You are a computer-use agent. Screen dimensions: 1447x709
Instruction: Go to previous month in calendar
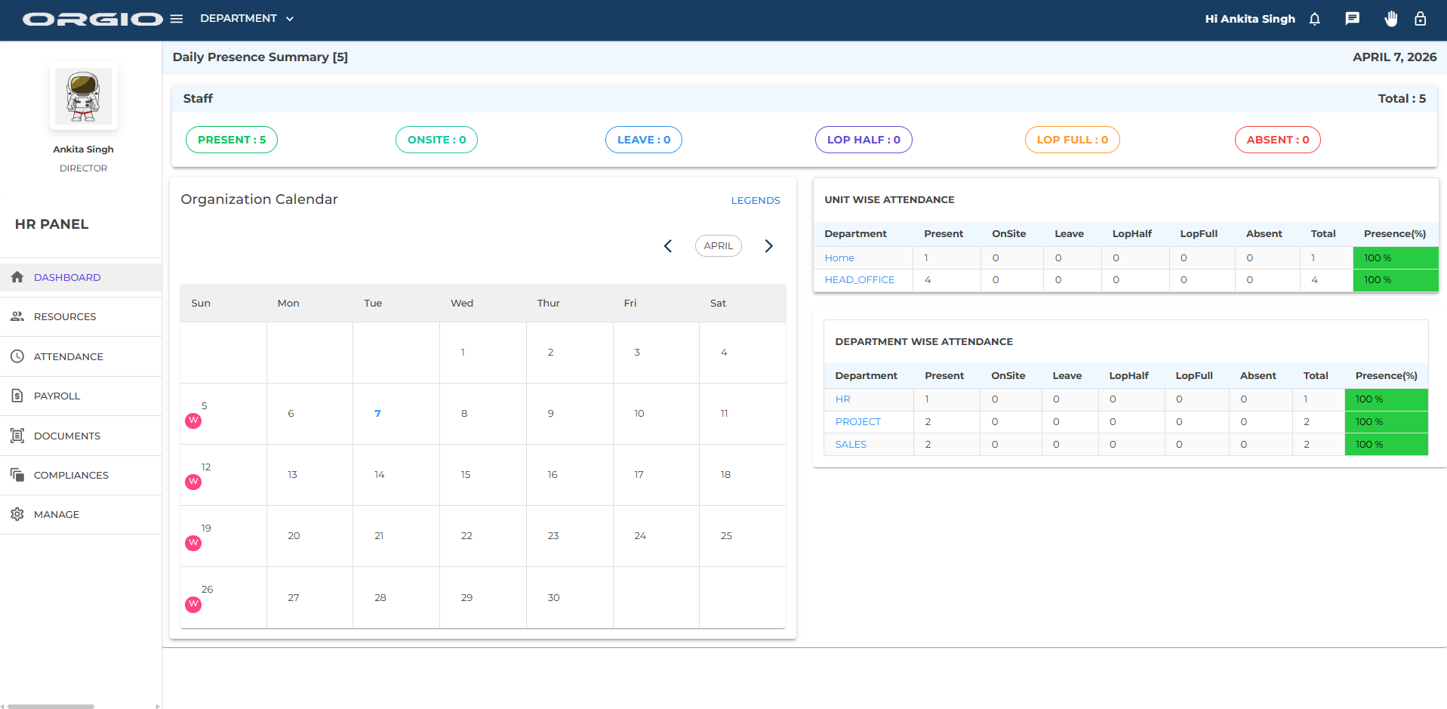(667, 246)
